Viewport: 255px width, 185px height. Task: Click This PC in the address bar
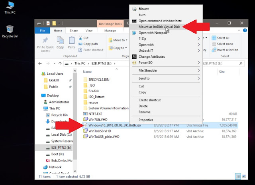click(x=80, y=63)
